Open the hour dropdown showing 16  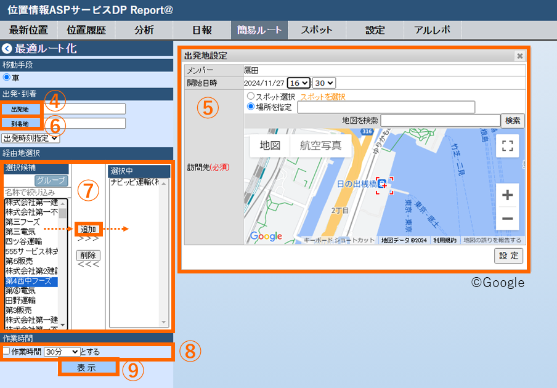(299, 83)
